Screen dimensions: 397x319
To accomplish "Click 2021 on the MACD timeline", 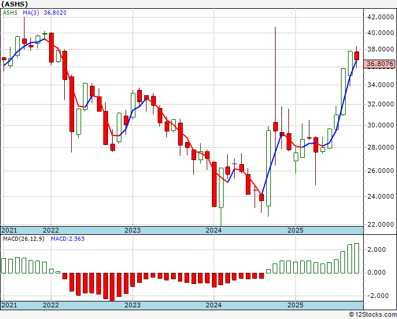I will coord(9,305).
